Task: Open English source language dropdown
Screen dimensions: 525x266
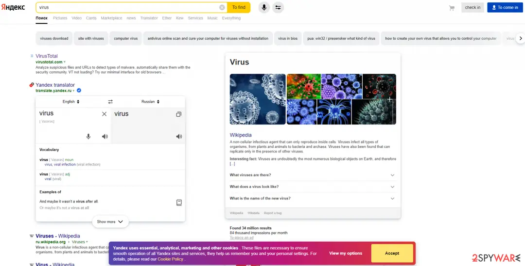Action: [x=71, y=101]
